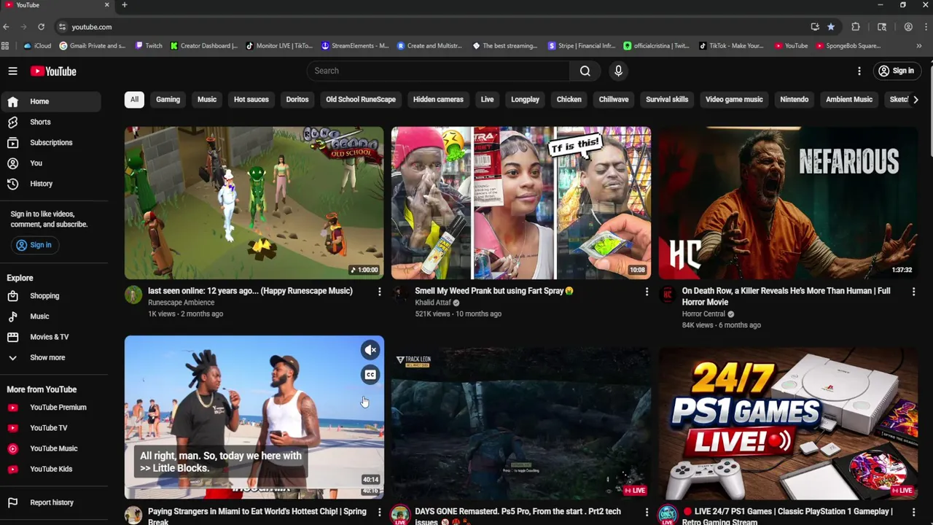933x525 pixels.
Task: Open the Nefarious horror movie thumbnail
Action: (788, 203)
